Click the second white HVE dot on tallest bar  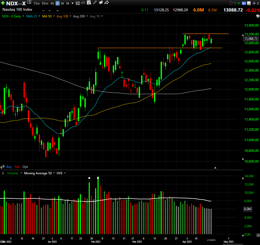point(98,178)
